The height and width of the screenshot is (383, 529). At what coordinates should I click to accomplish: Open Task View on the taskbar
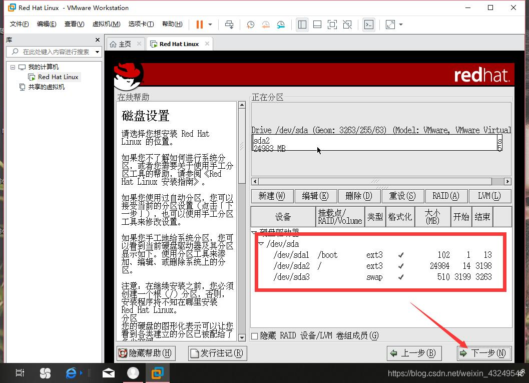pos(20,373)
